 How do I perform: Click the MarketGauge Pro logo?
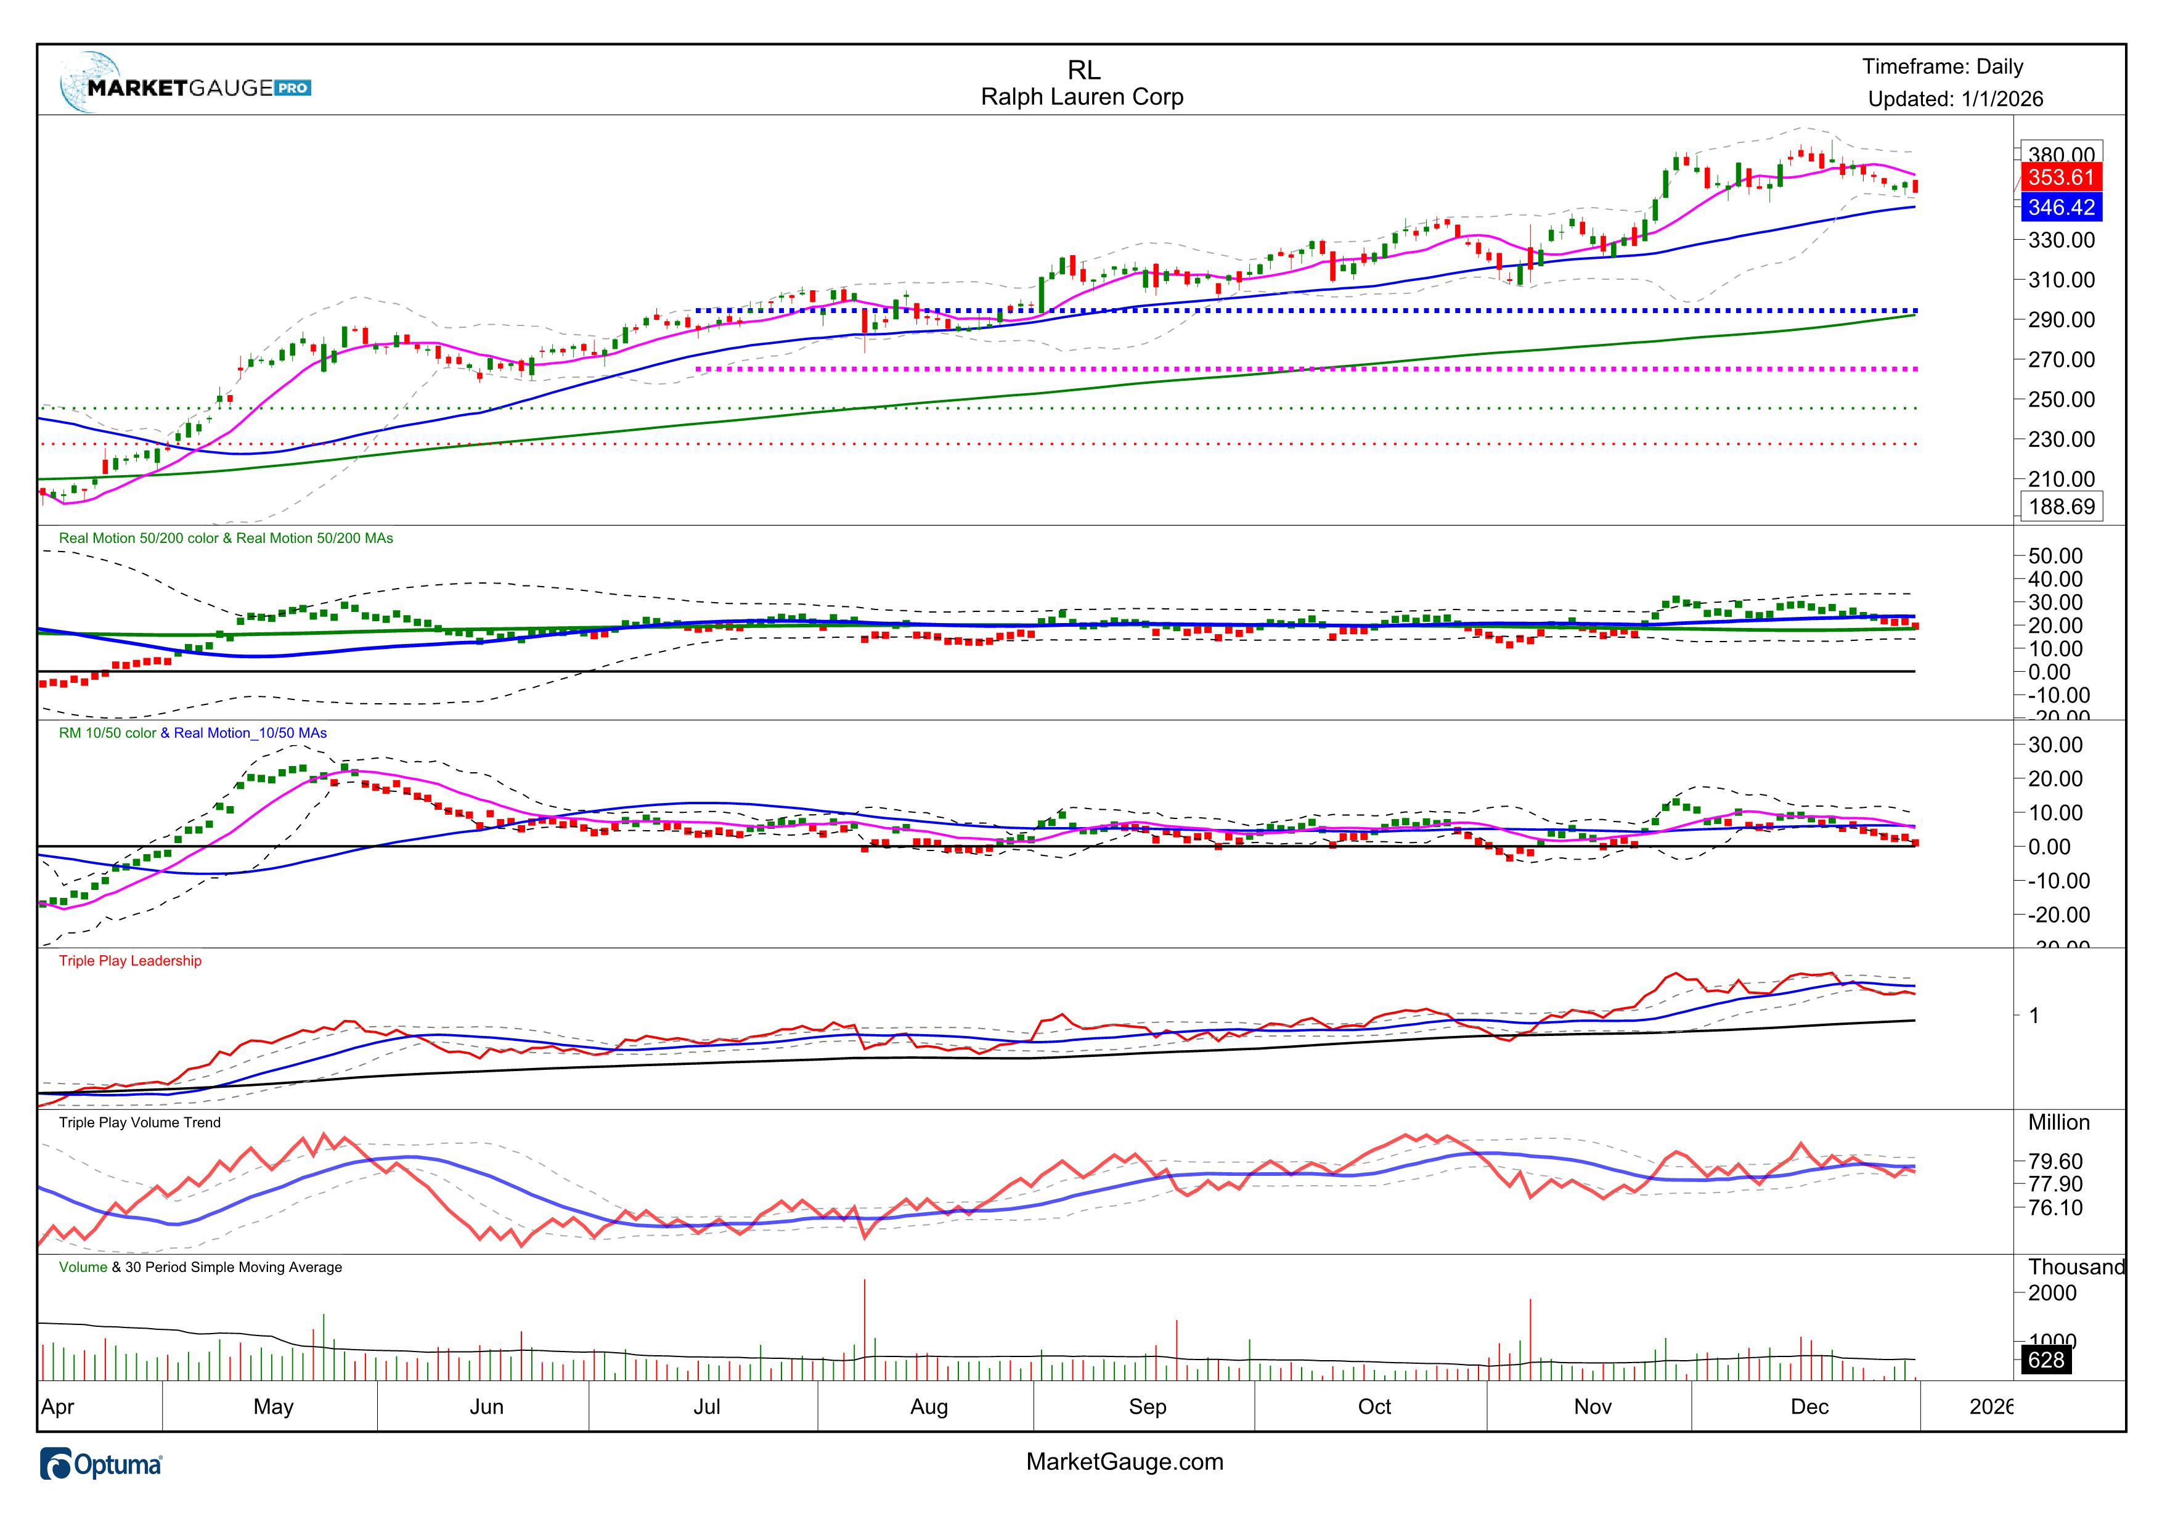click(x=184, y=87)
